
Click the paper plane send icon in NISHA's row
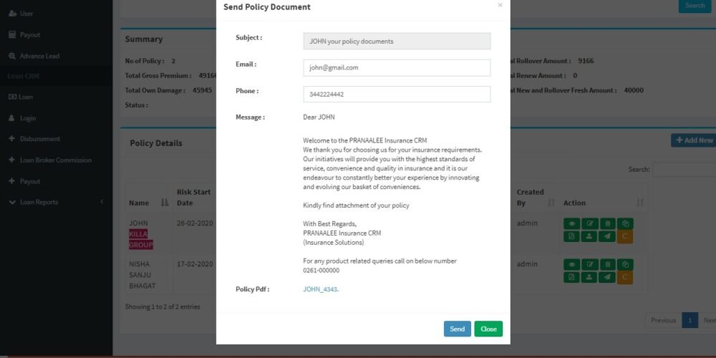point(607,277)
